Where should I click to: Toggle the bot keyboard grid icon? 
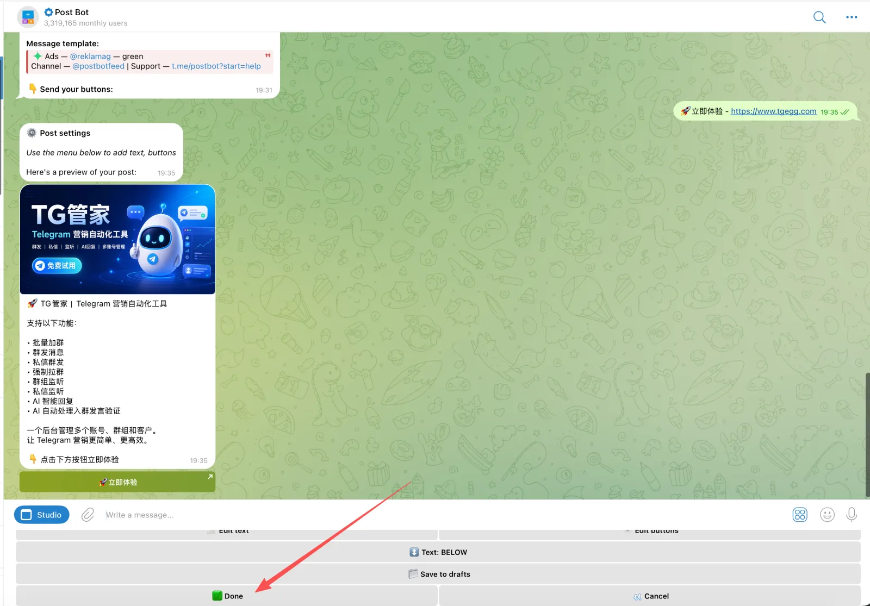[x=800, y=515]
